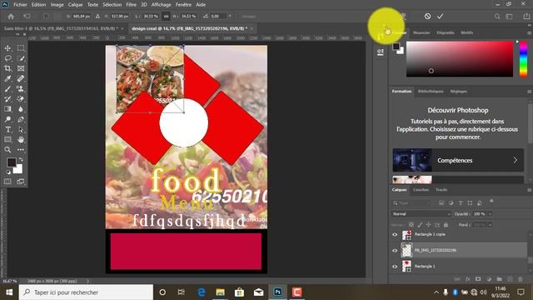Image resolution: width=533 pixels, height=300 pixels.
Task: Open the layer filter Type dropdown
Action: [412, 203]
